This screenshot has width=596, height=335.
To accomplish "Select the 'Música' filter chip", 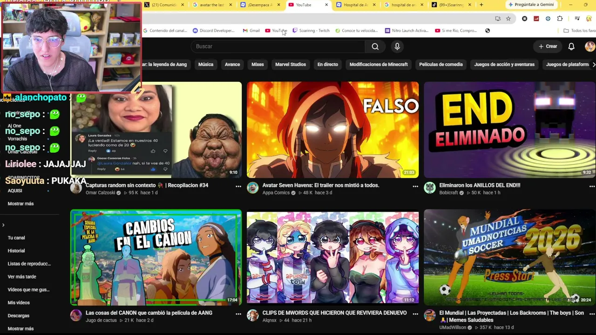I will tap(206, 65).
